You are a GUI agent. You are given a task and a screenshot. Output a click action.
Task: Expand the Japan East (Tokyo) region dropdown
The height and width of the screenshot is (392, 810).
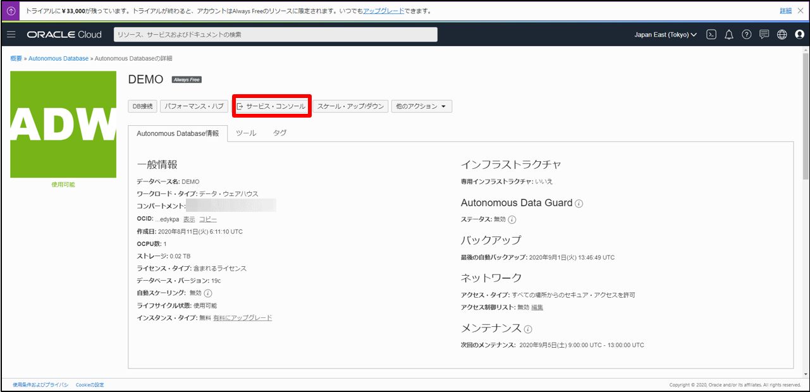click(665, 35)
